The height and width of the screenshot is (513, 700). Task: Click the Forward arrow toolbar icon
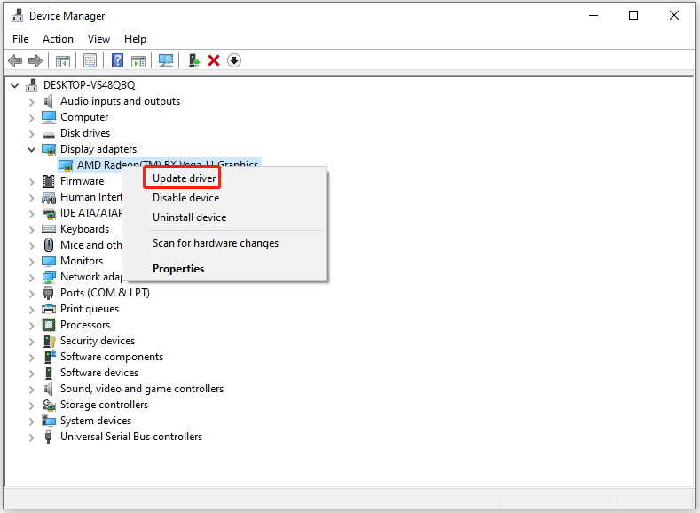35,60
